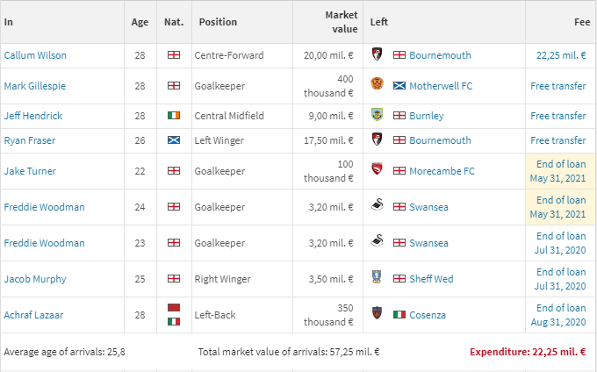
Task: Open Jacob Murphy's player profile
Action: [x=35, y=279]
